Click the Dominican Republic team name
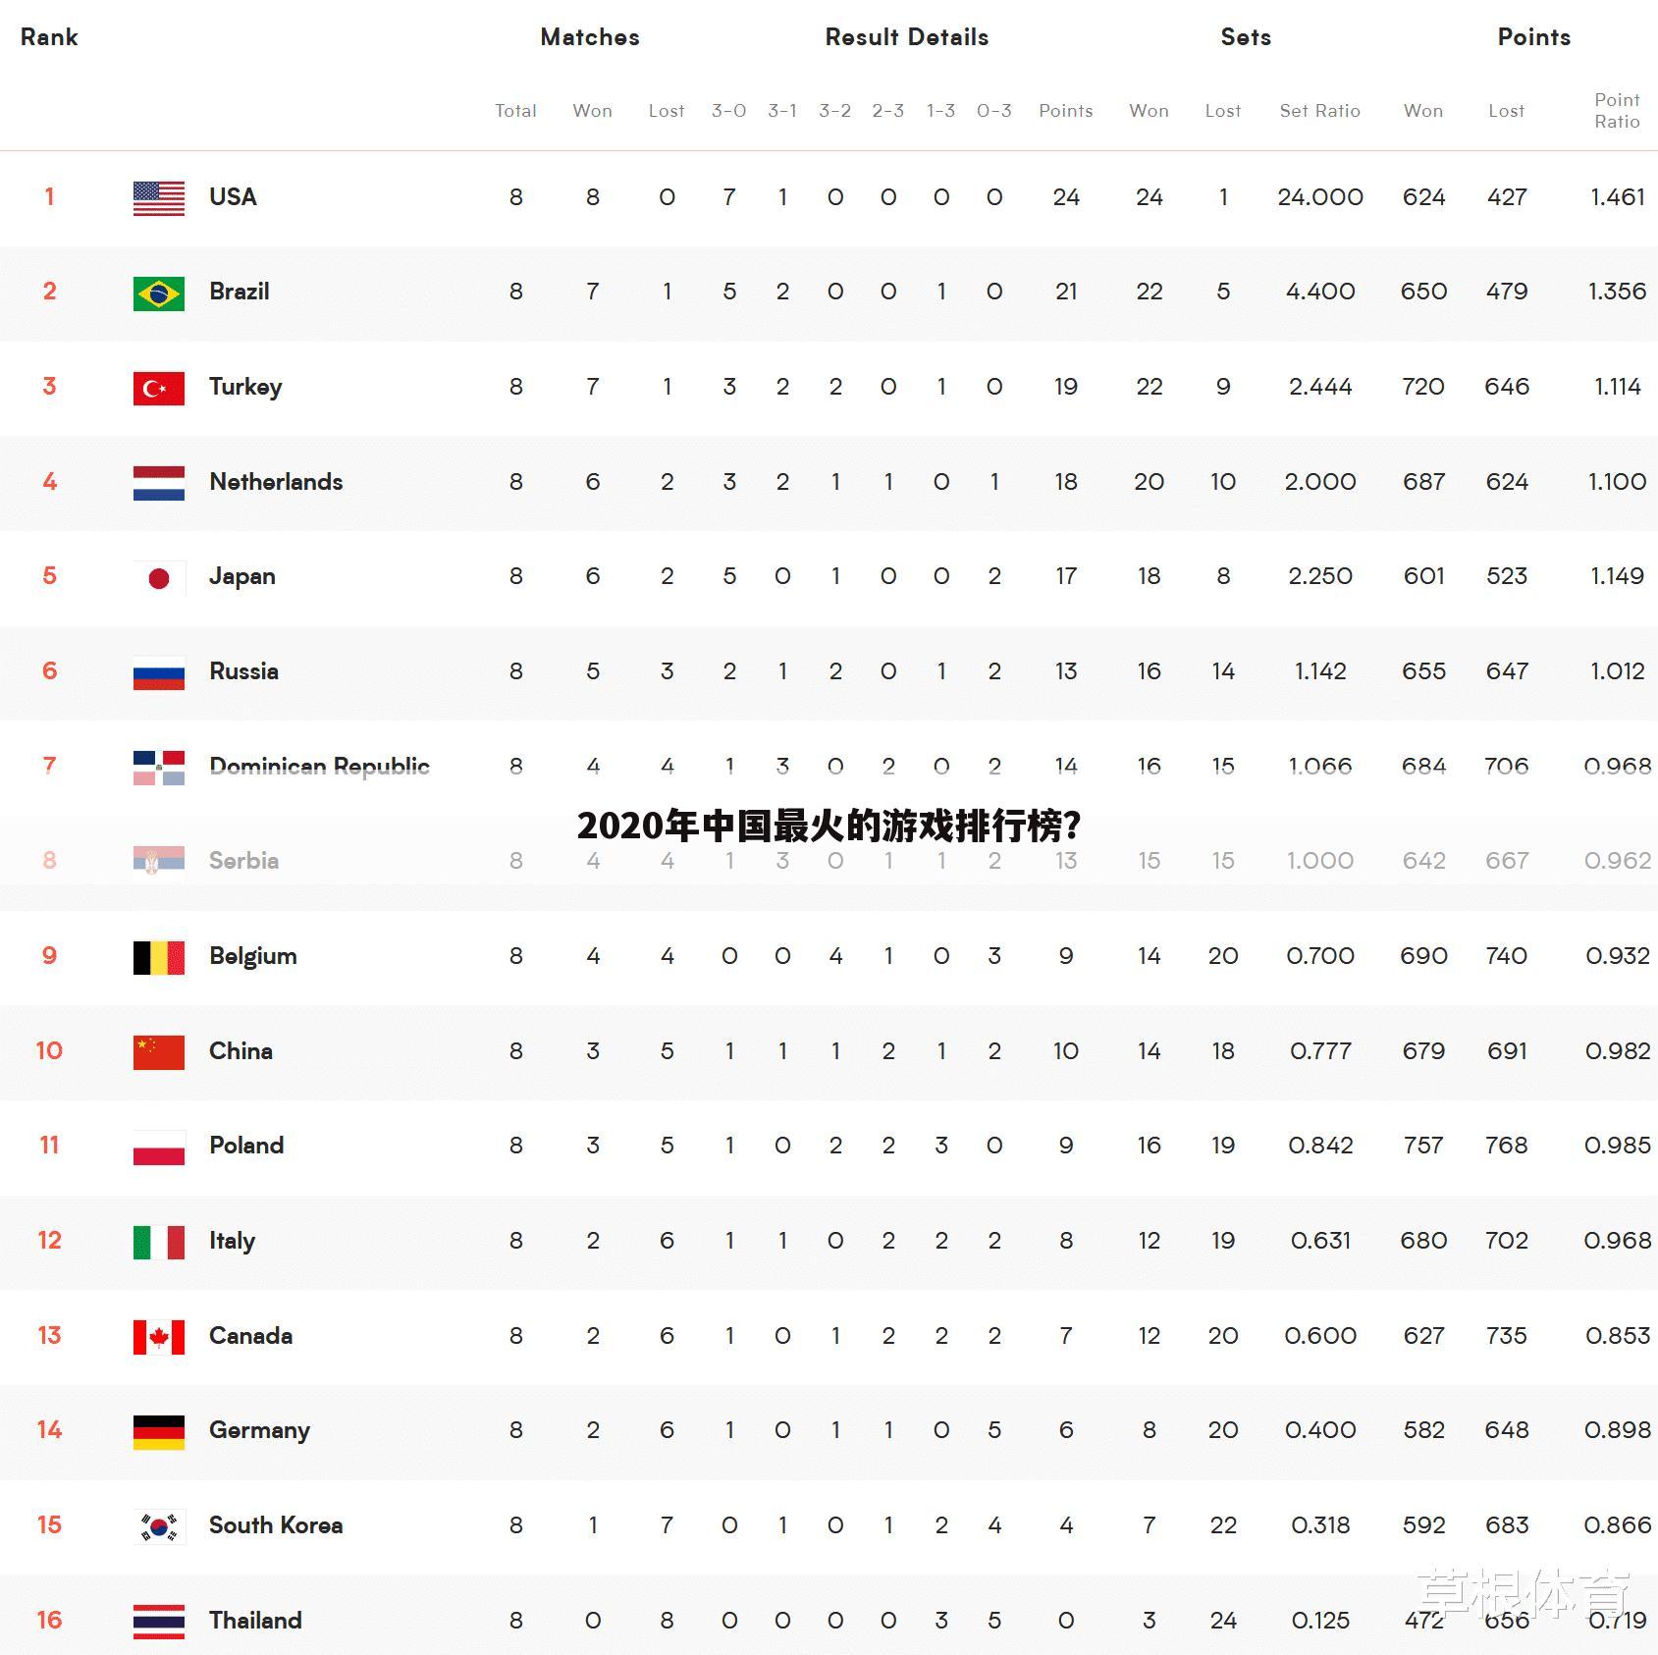 point(319,767)
